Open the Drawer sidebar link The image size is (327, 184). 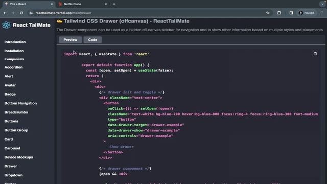tap(11, 166)
